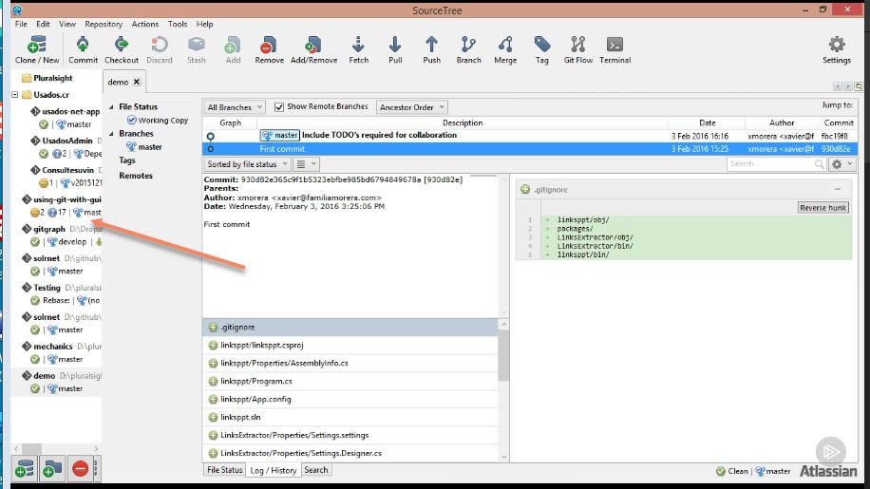Open the Sorted by file status dropdown

point(247,164)
